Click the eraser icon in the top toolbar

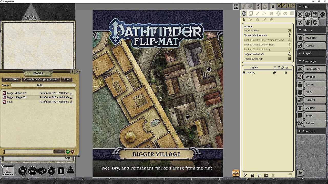(x=250, y=6)
